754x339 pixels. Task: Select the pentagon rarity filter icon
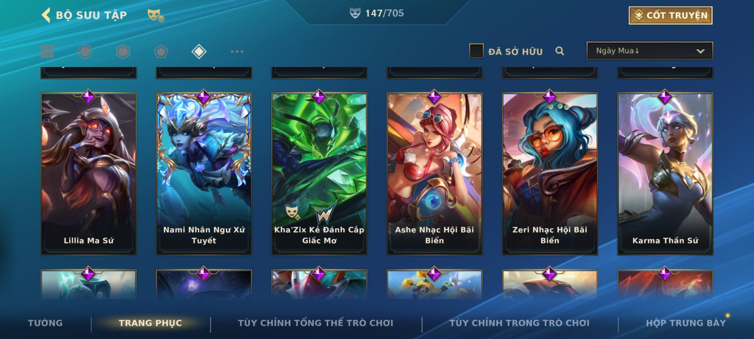click(x=161, y=51)
